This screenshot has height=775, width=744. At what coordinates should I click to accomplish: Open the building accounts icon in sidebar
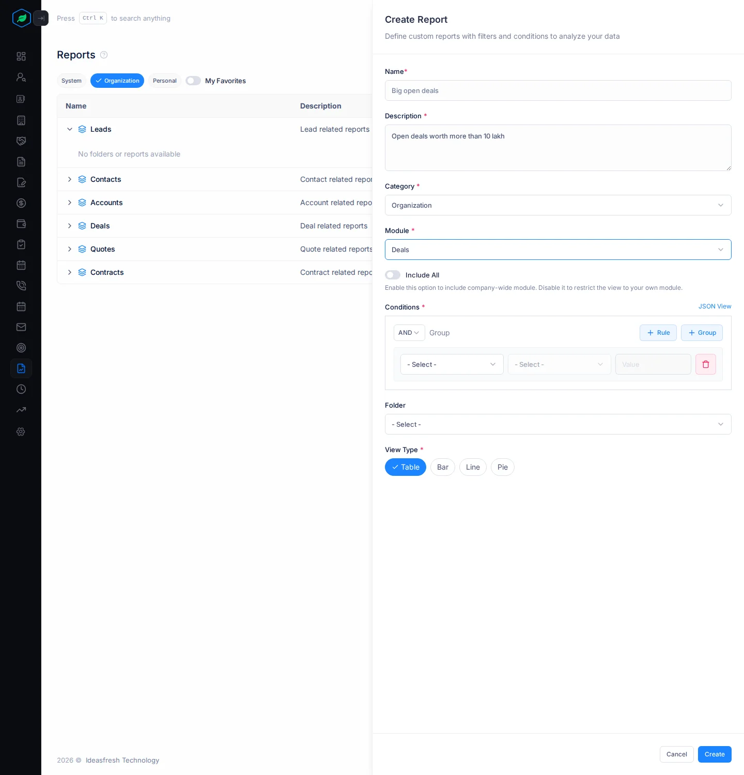coord(21,120)
